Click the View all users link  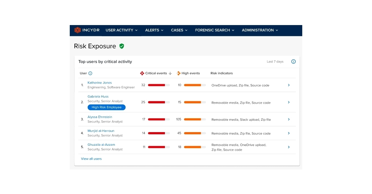click(91, 158)
